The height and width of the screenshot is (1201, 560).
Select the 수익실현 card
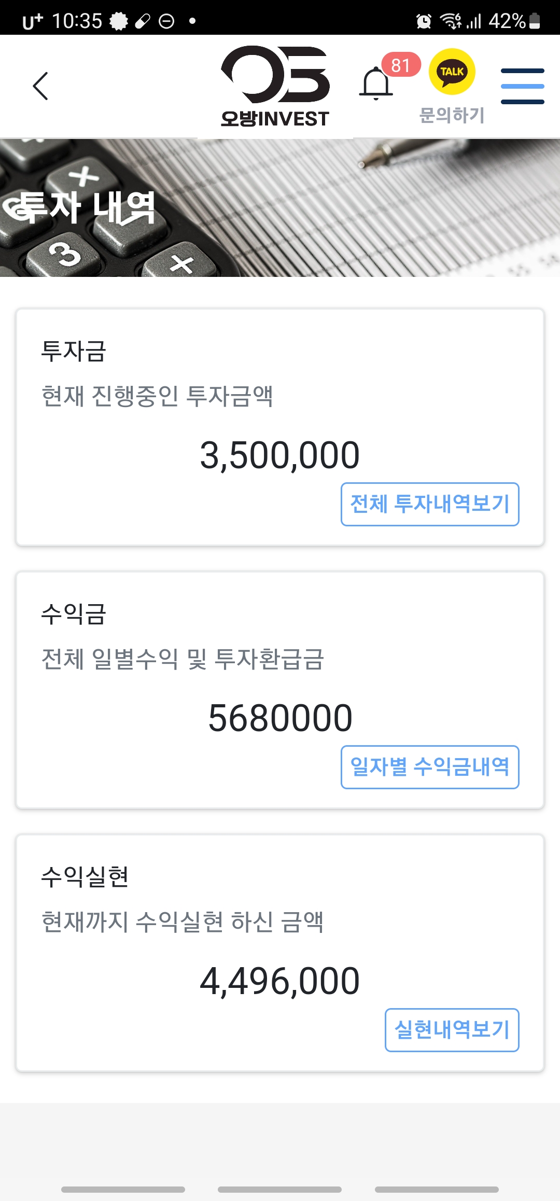click(280, 953)
